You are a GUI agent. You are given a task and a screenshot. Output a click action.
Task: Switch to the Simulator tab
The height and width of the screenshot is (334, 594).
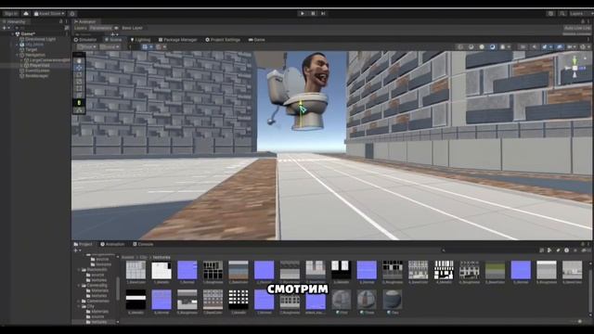(x=85, y=39)
